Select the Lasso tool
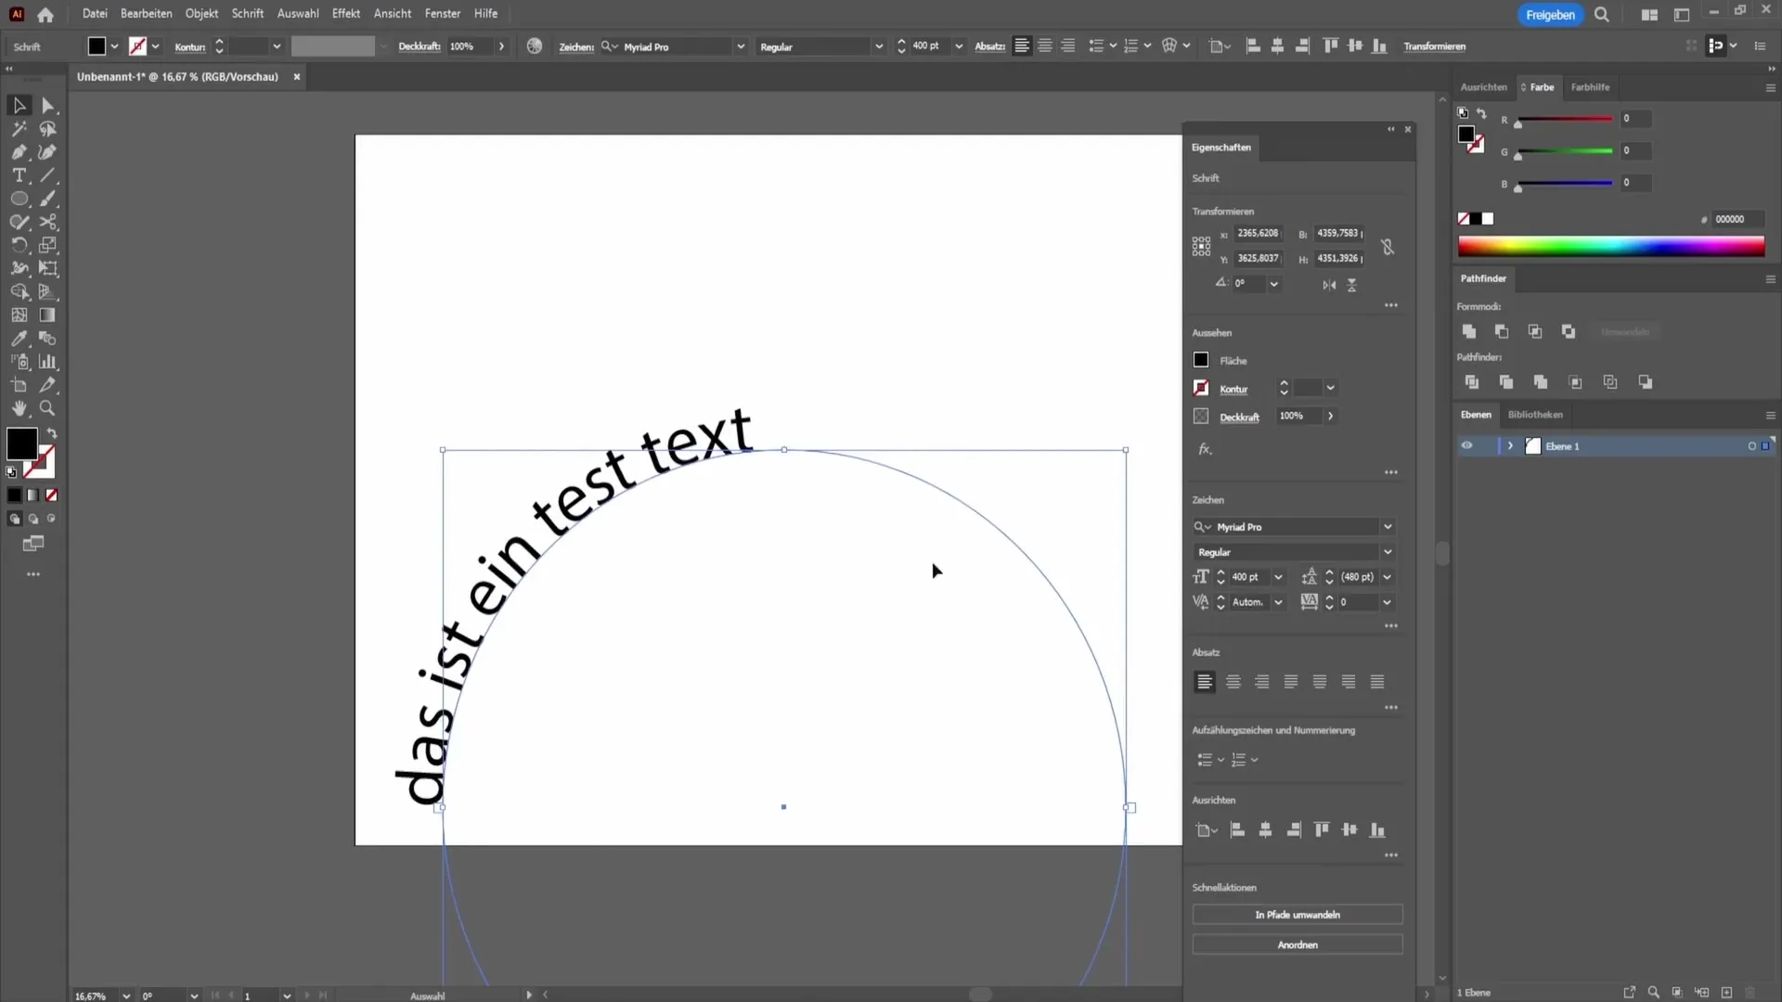This screenshot has width=1782, height=1002. point(48,129)
